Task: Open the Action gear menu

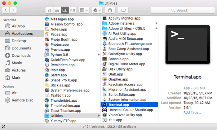Action: (x=97, y=10)
